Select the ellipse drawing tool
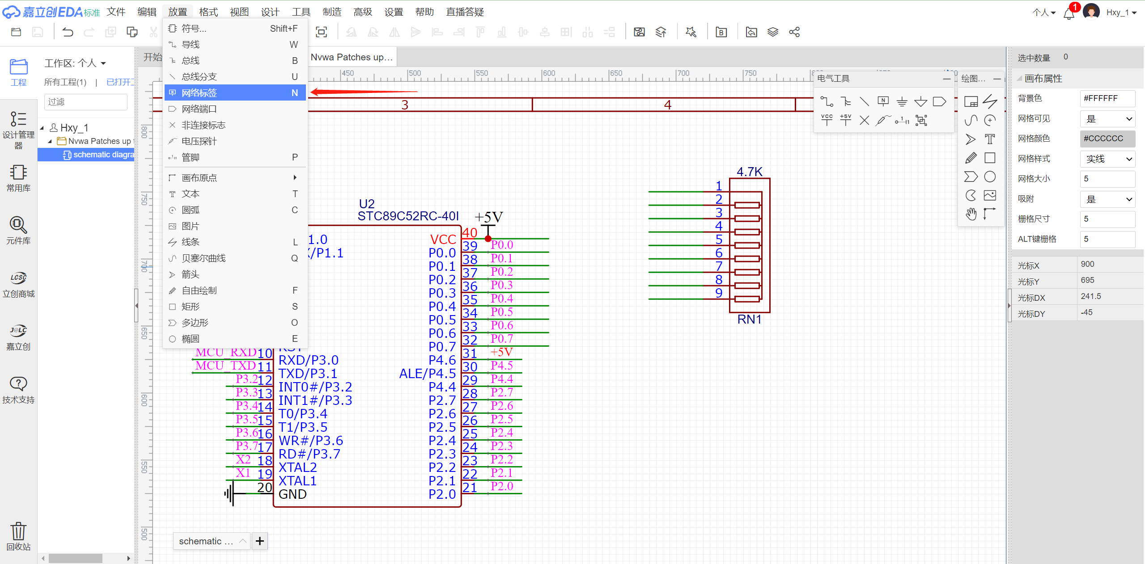 990,177
